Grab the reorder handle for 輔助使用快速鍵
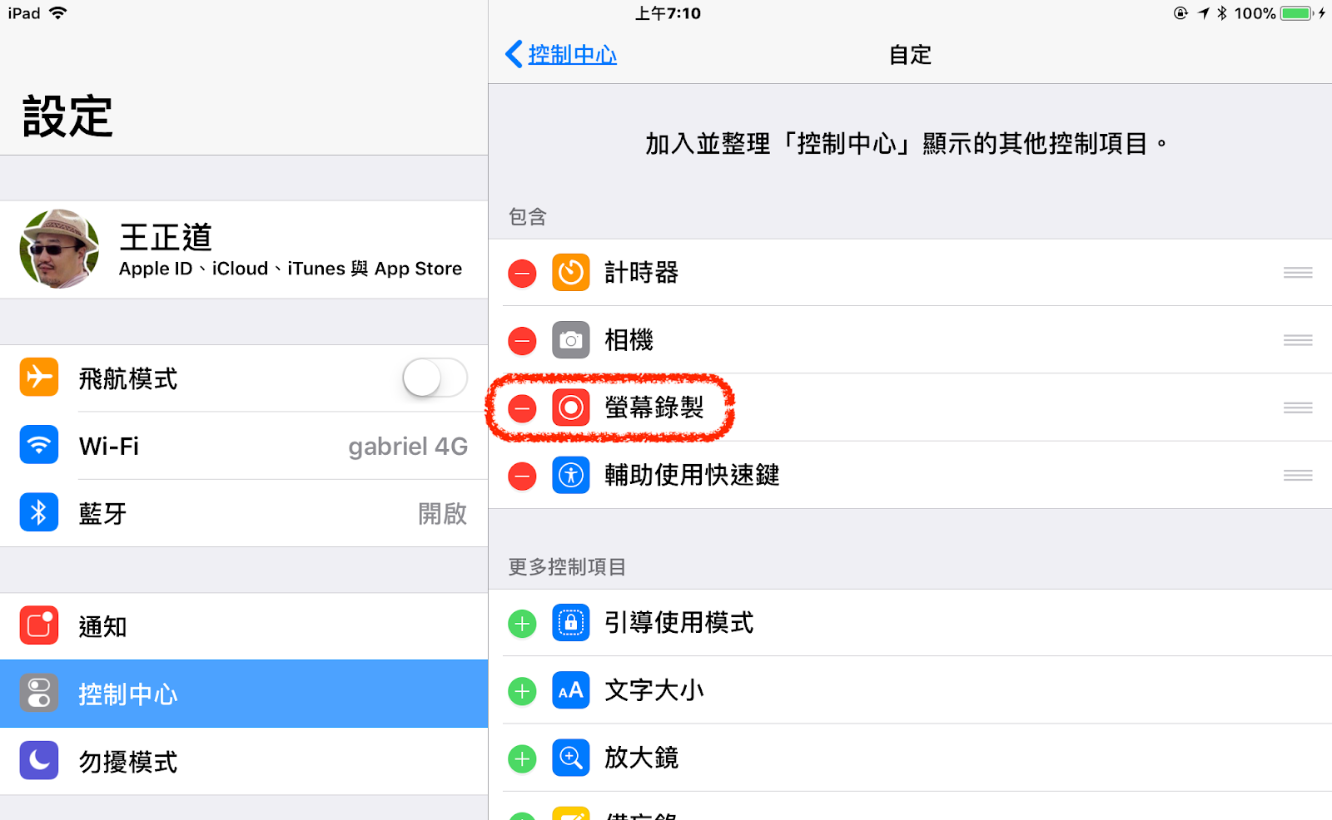Screen dimensions: 1332x820 pyautogui.click(x=1298, y=476)
